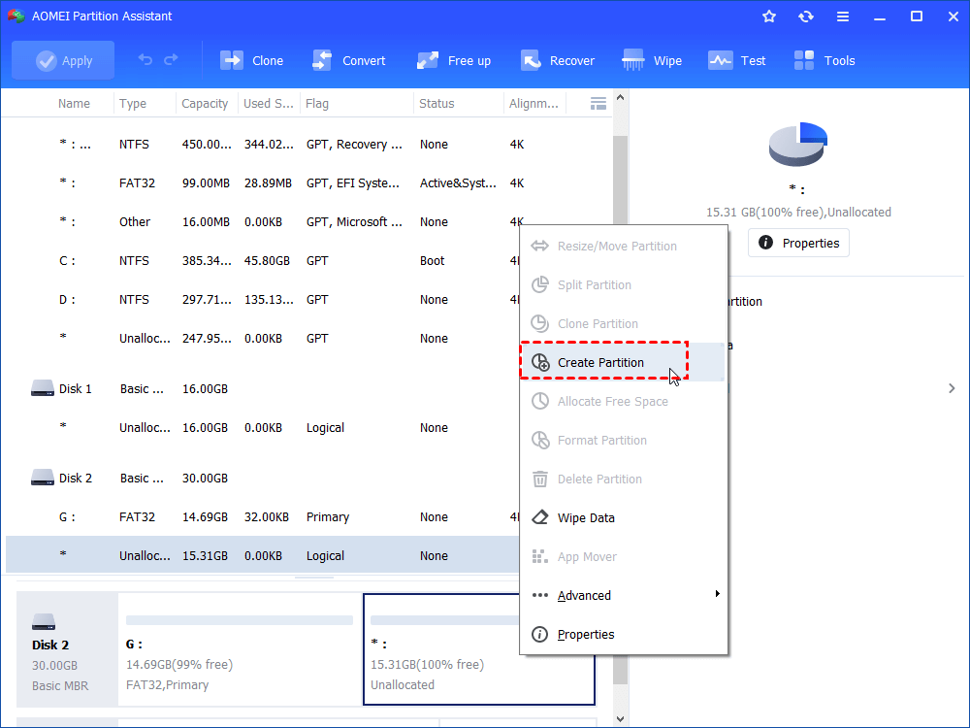Click the refresh icon in title bar

tap(805, 17)
